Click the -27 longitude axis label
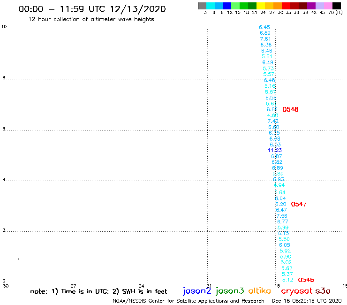The image size is (347, 305). click(x=72, y=286)
